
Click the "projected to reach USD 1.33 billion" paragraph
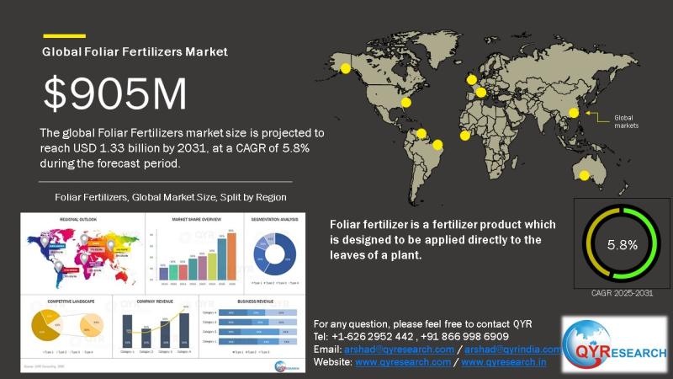click(182, 148)
